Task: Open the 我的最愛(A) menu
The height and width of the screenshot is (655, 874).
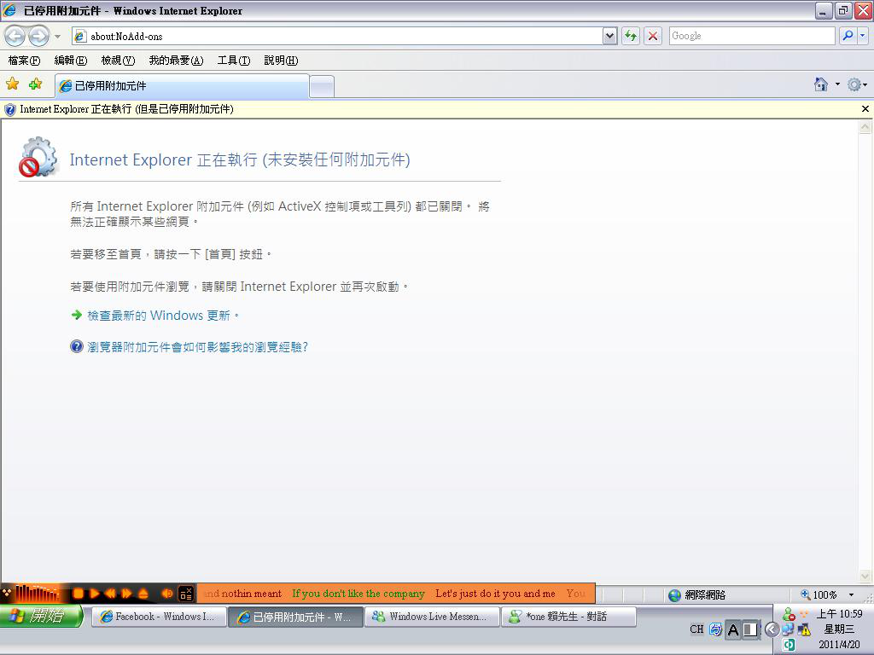Action: point(176,61)
